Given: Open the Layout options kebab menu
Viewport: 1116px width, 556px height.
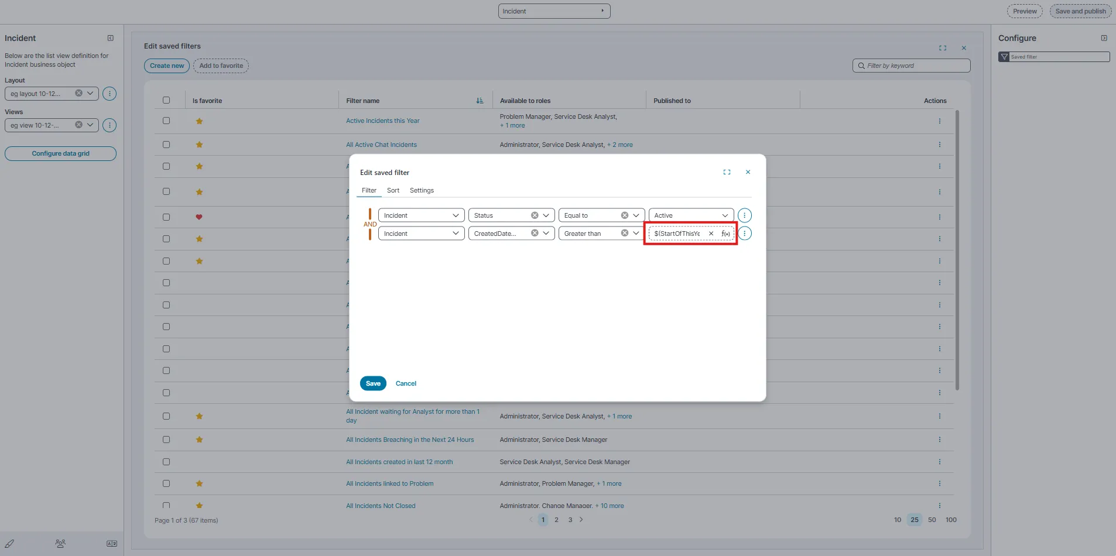Looking at the screenshot, I should point(109,94).
